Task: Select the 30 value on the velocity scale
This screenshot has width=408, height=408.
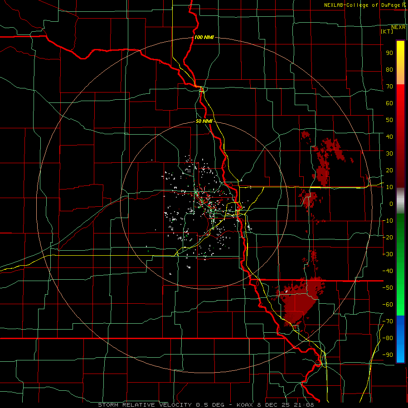Action: pyautogui.click(x=389, y=154)
